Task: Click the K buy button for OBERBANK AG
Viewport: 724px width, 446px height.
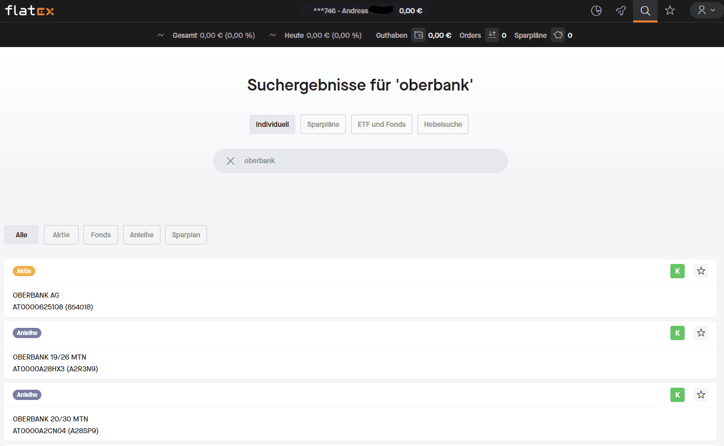Action: tap(678, 271)
